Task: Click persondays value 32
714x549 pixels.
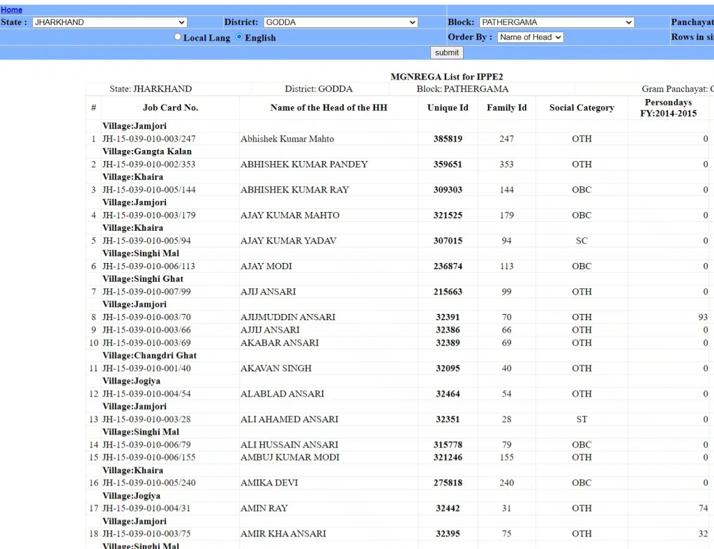Action: click(x=703, y=534)
